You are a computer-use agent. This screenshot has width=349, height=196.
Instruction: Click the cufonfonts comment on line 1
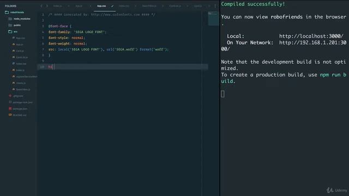tap(102, 15)
